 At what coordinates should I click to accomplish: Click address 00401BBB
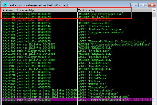(9, 44)
